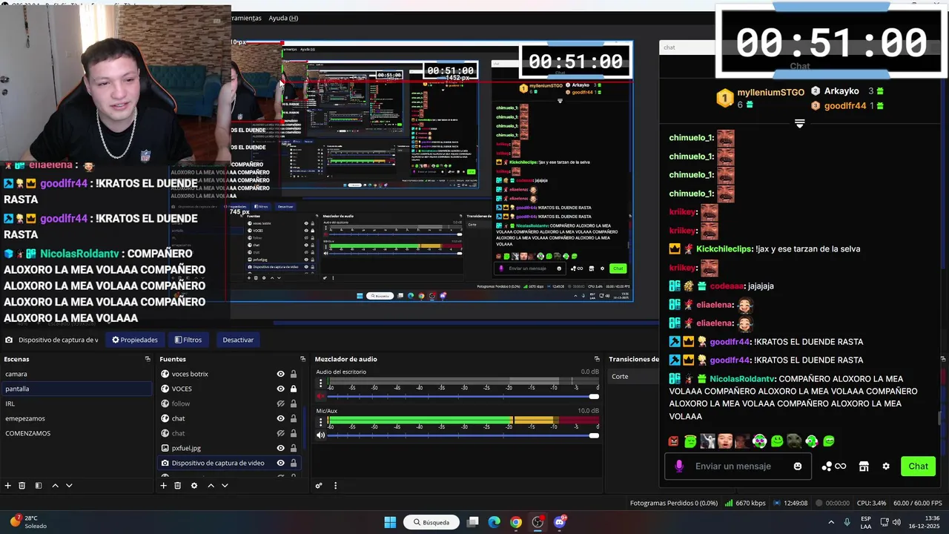Open Microsoft Edge from the taskbar
Screen dimensions: 949x534
(495, 522)
